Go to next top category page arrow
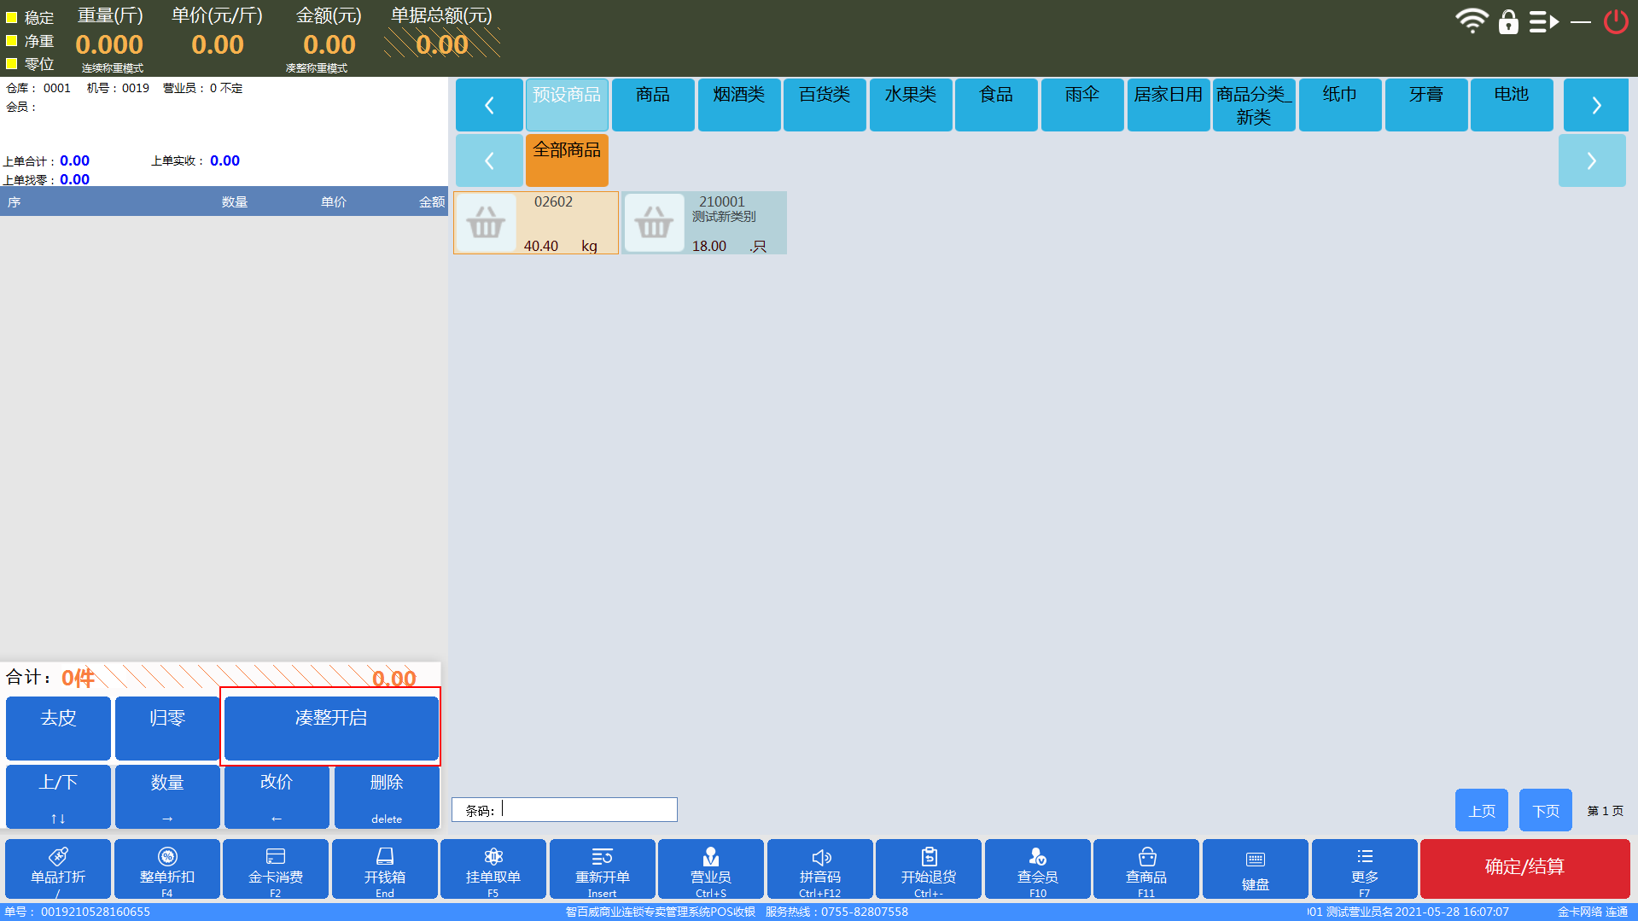The width and height of the screenshot is (1638, 921). (x=1596, y=105)
